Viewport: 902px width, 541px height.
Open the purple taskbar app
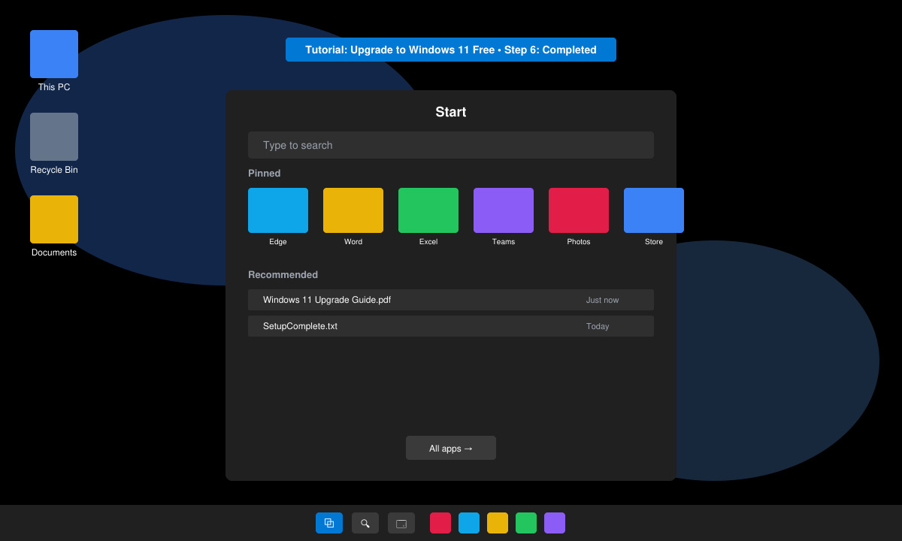(x=555, y=523)
